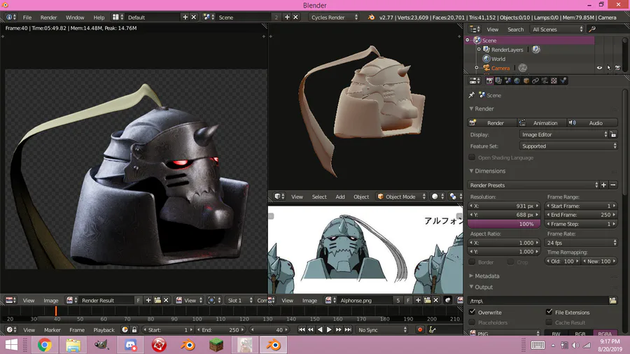Click the output path folder browse icon

[x=612, y=300]
